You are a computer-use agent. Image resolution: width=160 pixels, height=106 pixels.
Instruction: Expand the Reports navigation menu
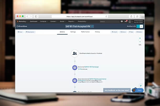point(72,21)
